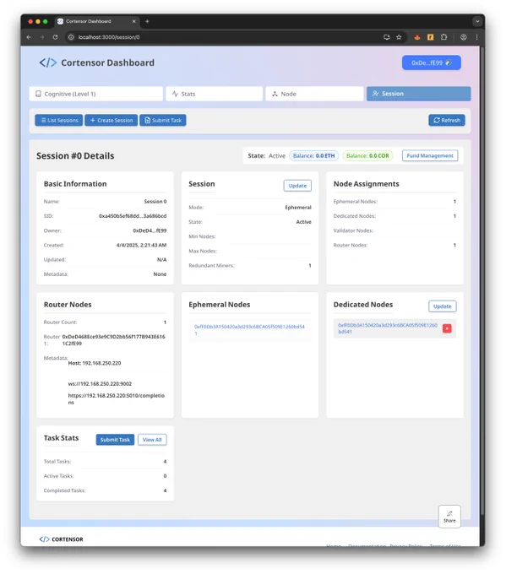Click the Mode value Ephemeral

click(298, 207)
